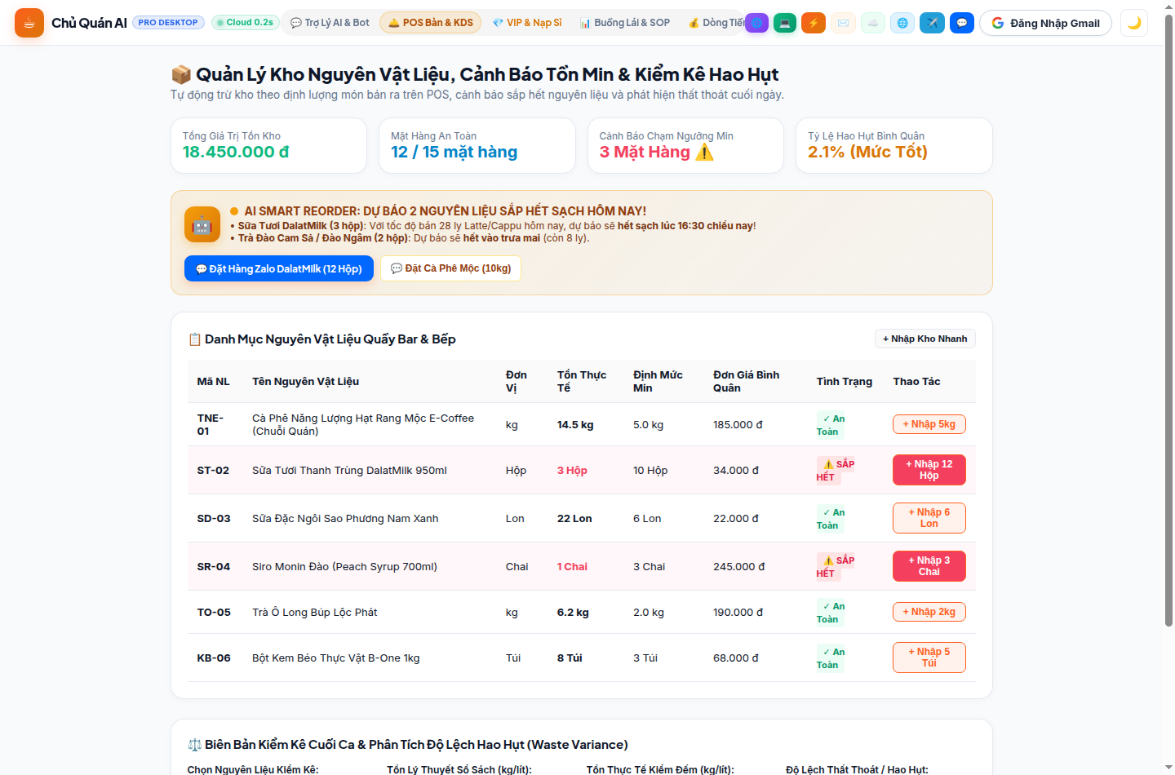Click the Bột Kem Béo Thực Vật B-One 1kg name
This screenshot has width=1175, height=775.
[335, 658]
